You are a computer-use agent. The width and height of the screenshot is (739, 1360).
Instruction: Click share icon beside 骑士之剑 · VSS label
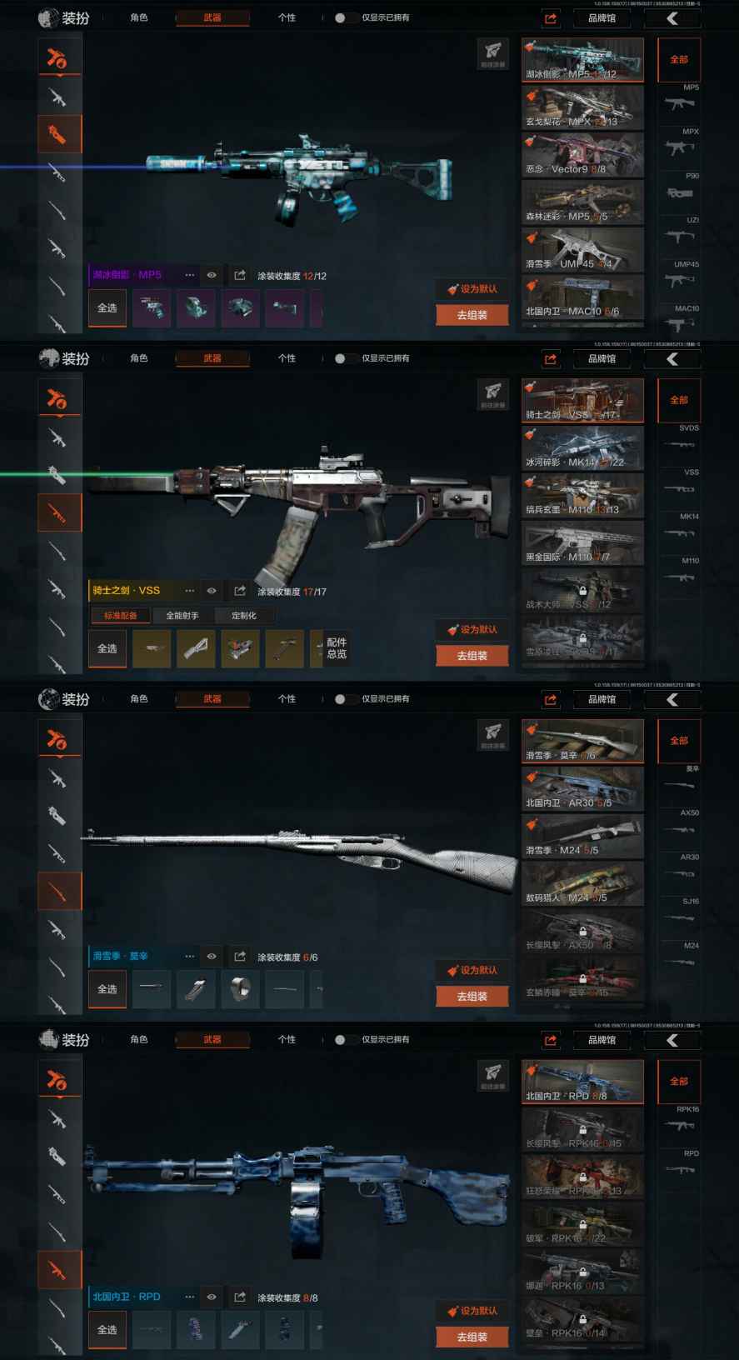(x=240, y=591)
